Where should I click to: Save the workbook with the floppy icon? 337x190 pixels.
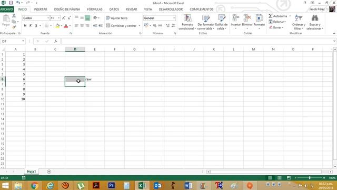click(x=11, y=3)
